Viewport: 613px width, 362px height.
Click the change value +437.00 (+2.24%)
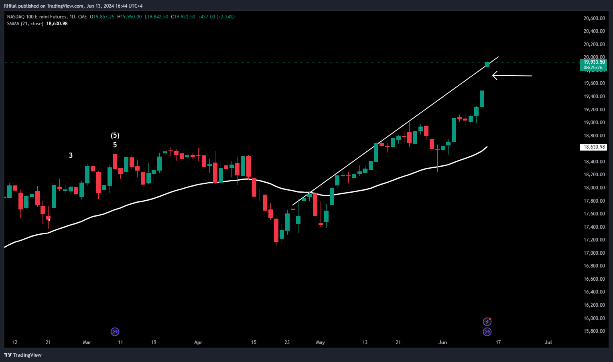pos(216,17)
